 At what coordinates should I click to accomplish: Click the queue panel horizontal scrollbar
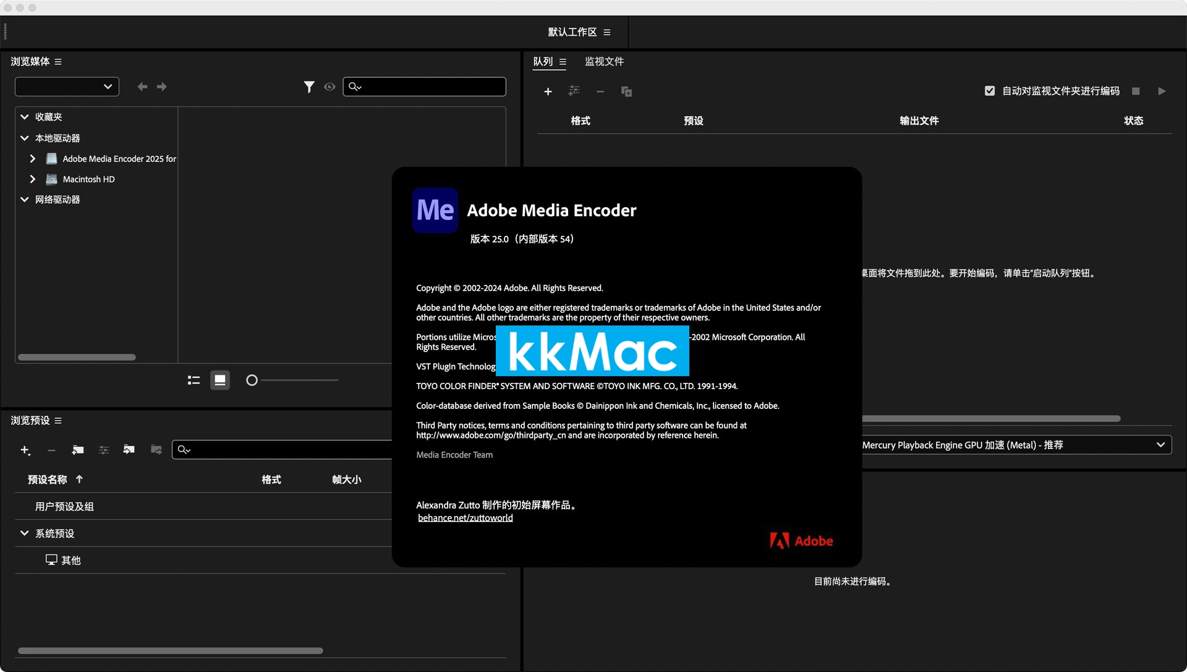pos(991,419)
